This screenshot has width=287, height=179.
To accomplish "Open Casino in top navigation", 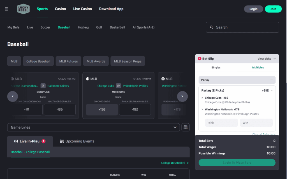I will pyautogui.click(x=61, y=9).
